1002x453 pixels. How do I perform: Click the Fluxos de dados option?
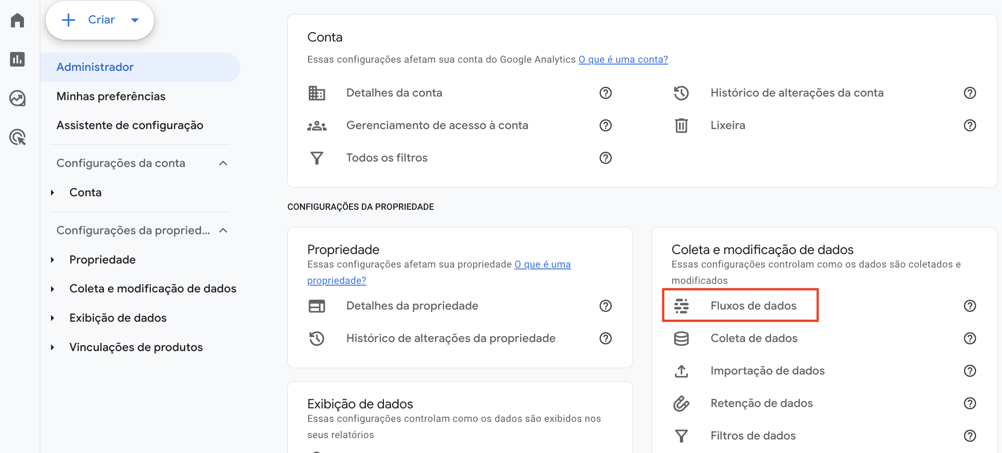point(754,305)
